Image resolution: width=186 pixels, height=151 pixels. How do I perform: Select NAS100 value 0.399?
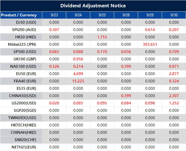pyautogui.click(x=126, y=66)
